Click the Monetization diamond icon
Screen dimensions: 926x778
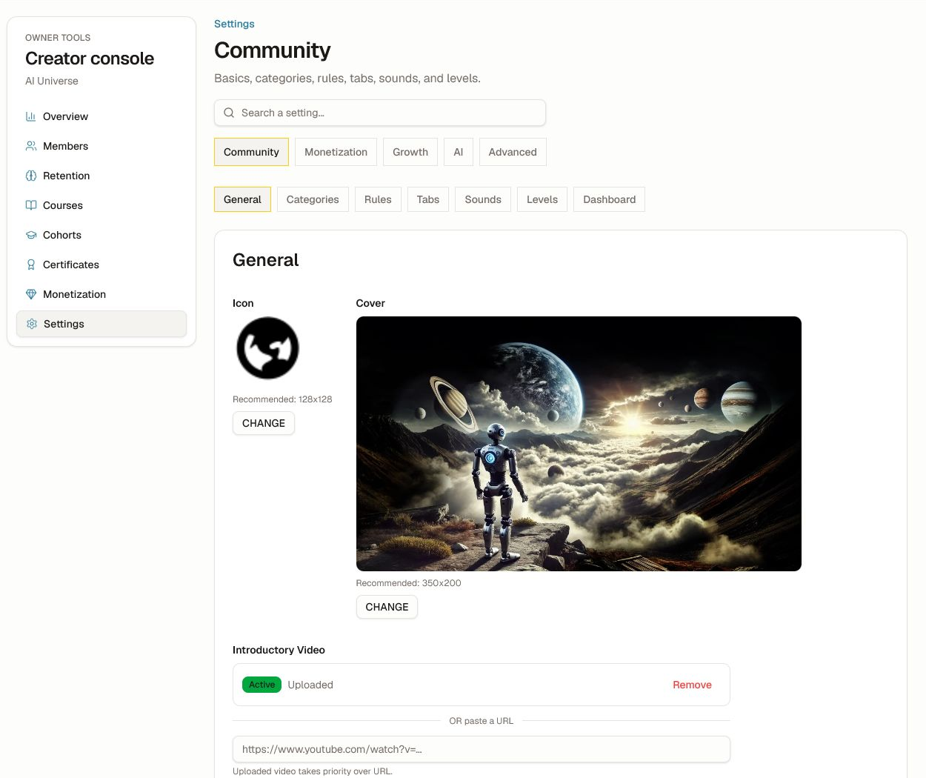(31, 294)
